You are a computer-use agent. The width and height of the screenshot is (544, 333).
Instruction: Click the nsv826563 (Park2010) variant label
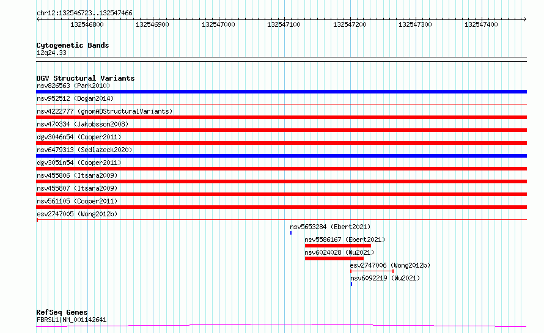[73, 86]
